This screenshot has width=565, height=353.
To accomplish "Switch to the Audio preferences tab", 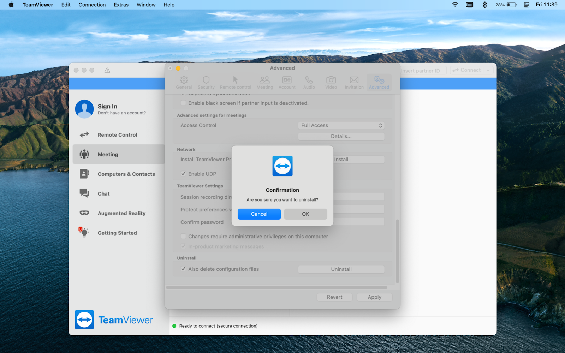I will click(x=309, y=83).
